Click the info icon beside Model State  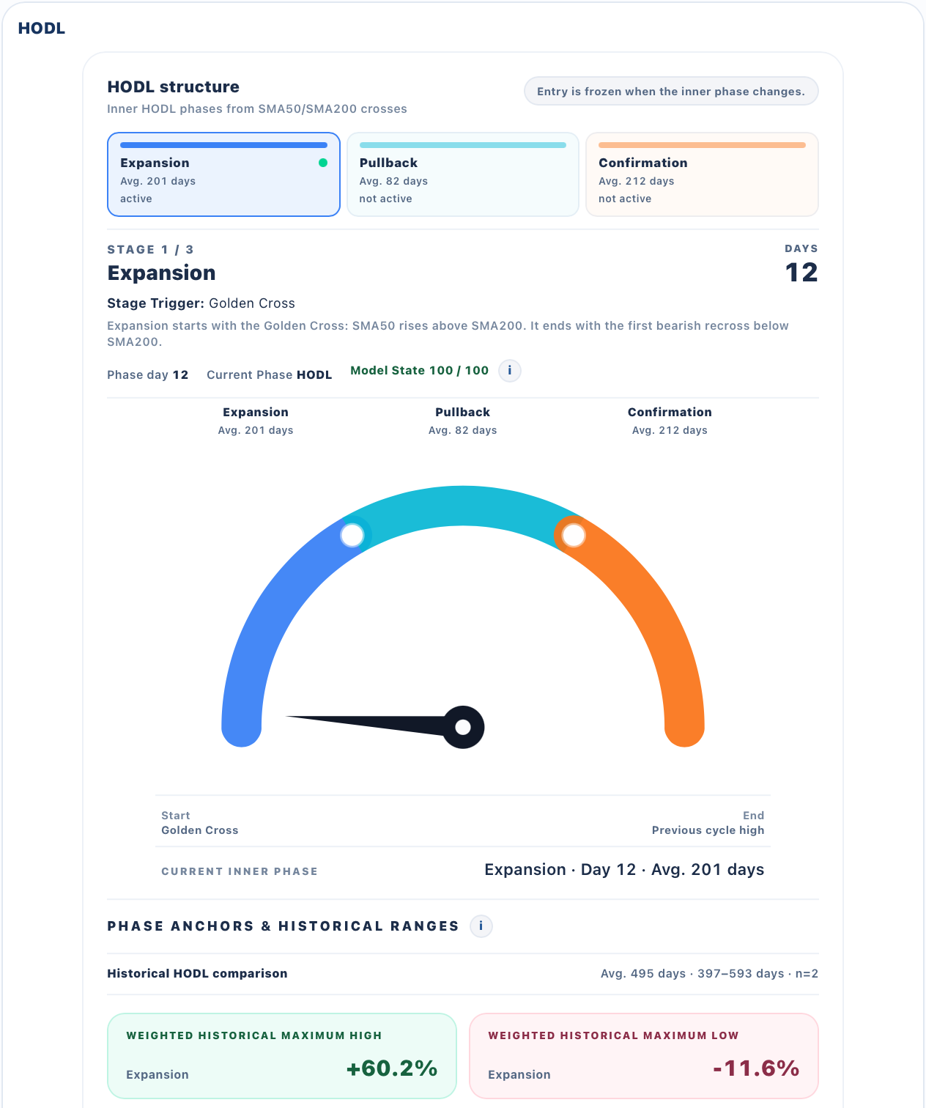pyautogui.click(x=510, y=371)
